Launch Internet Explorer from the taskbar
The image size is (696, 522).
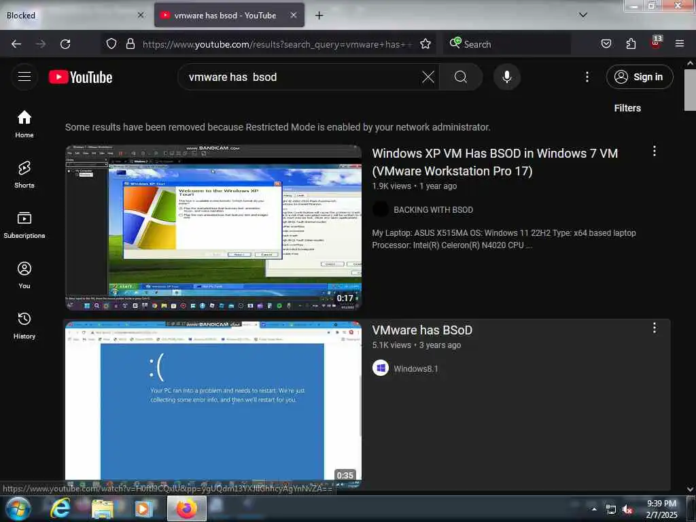point(60,508)
